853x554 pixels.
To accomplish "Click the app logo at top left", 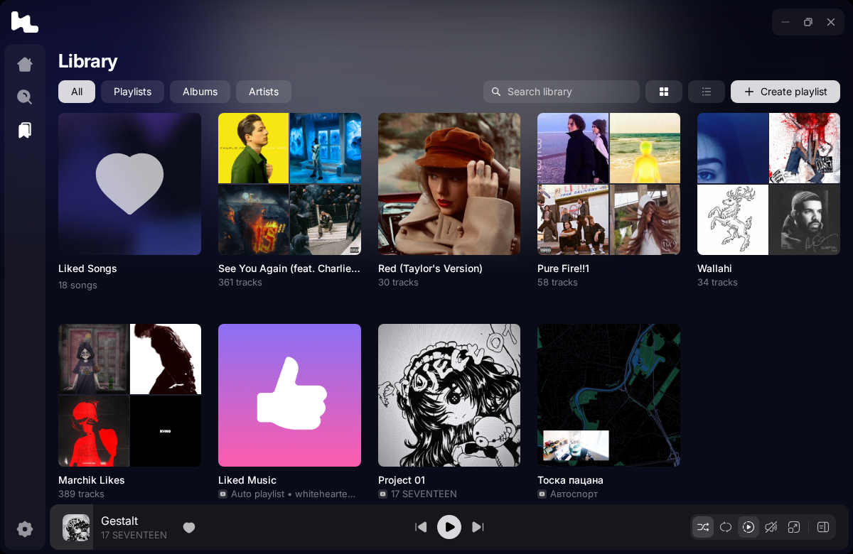I will (25, 22).
